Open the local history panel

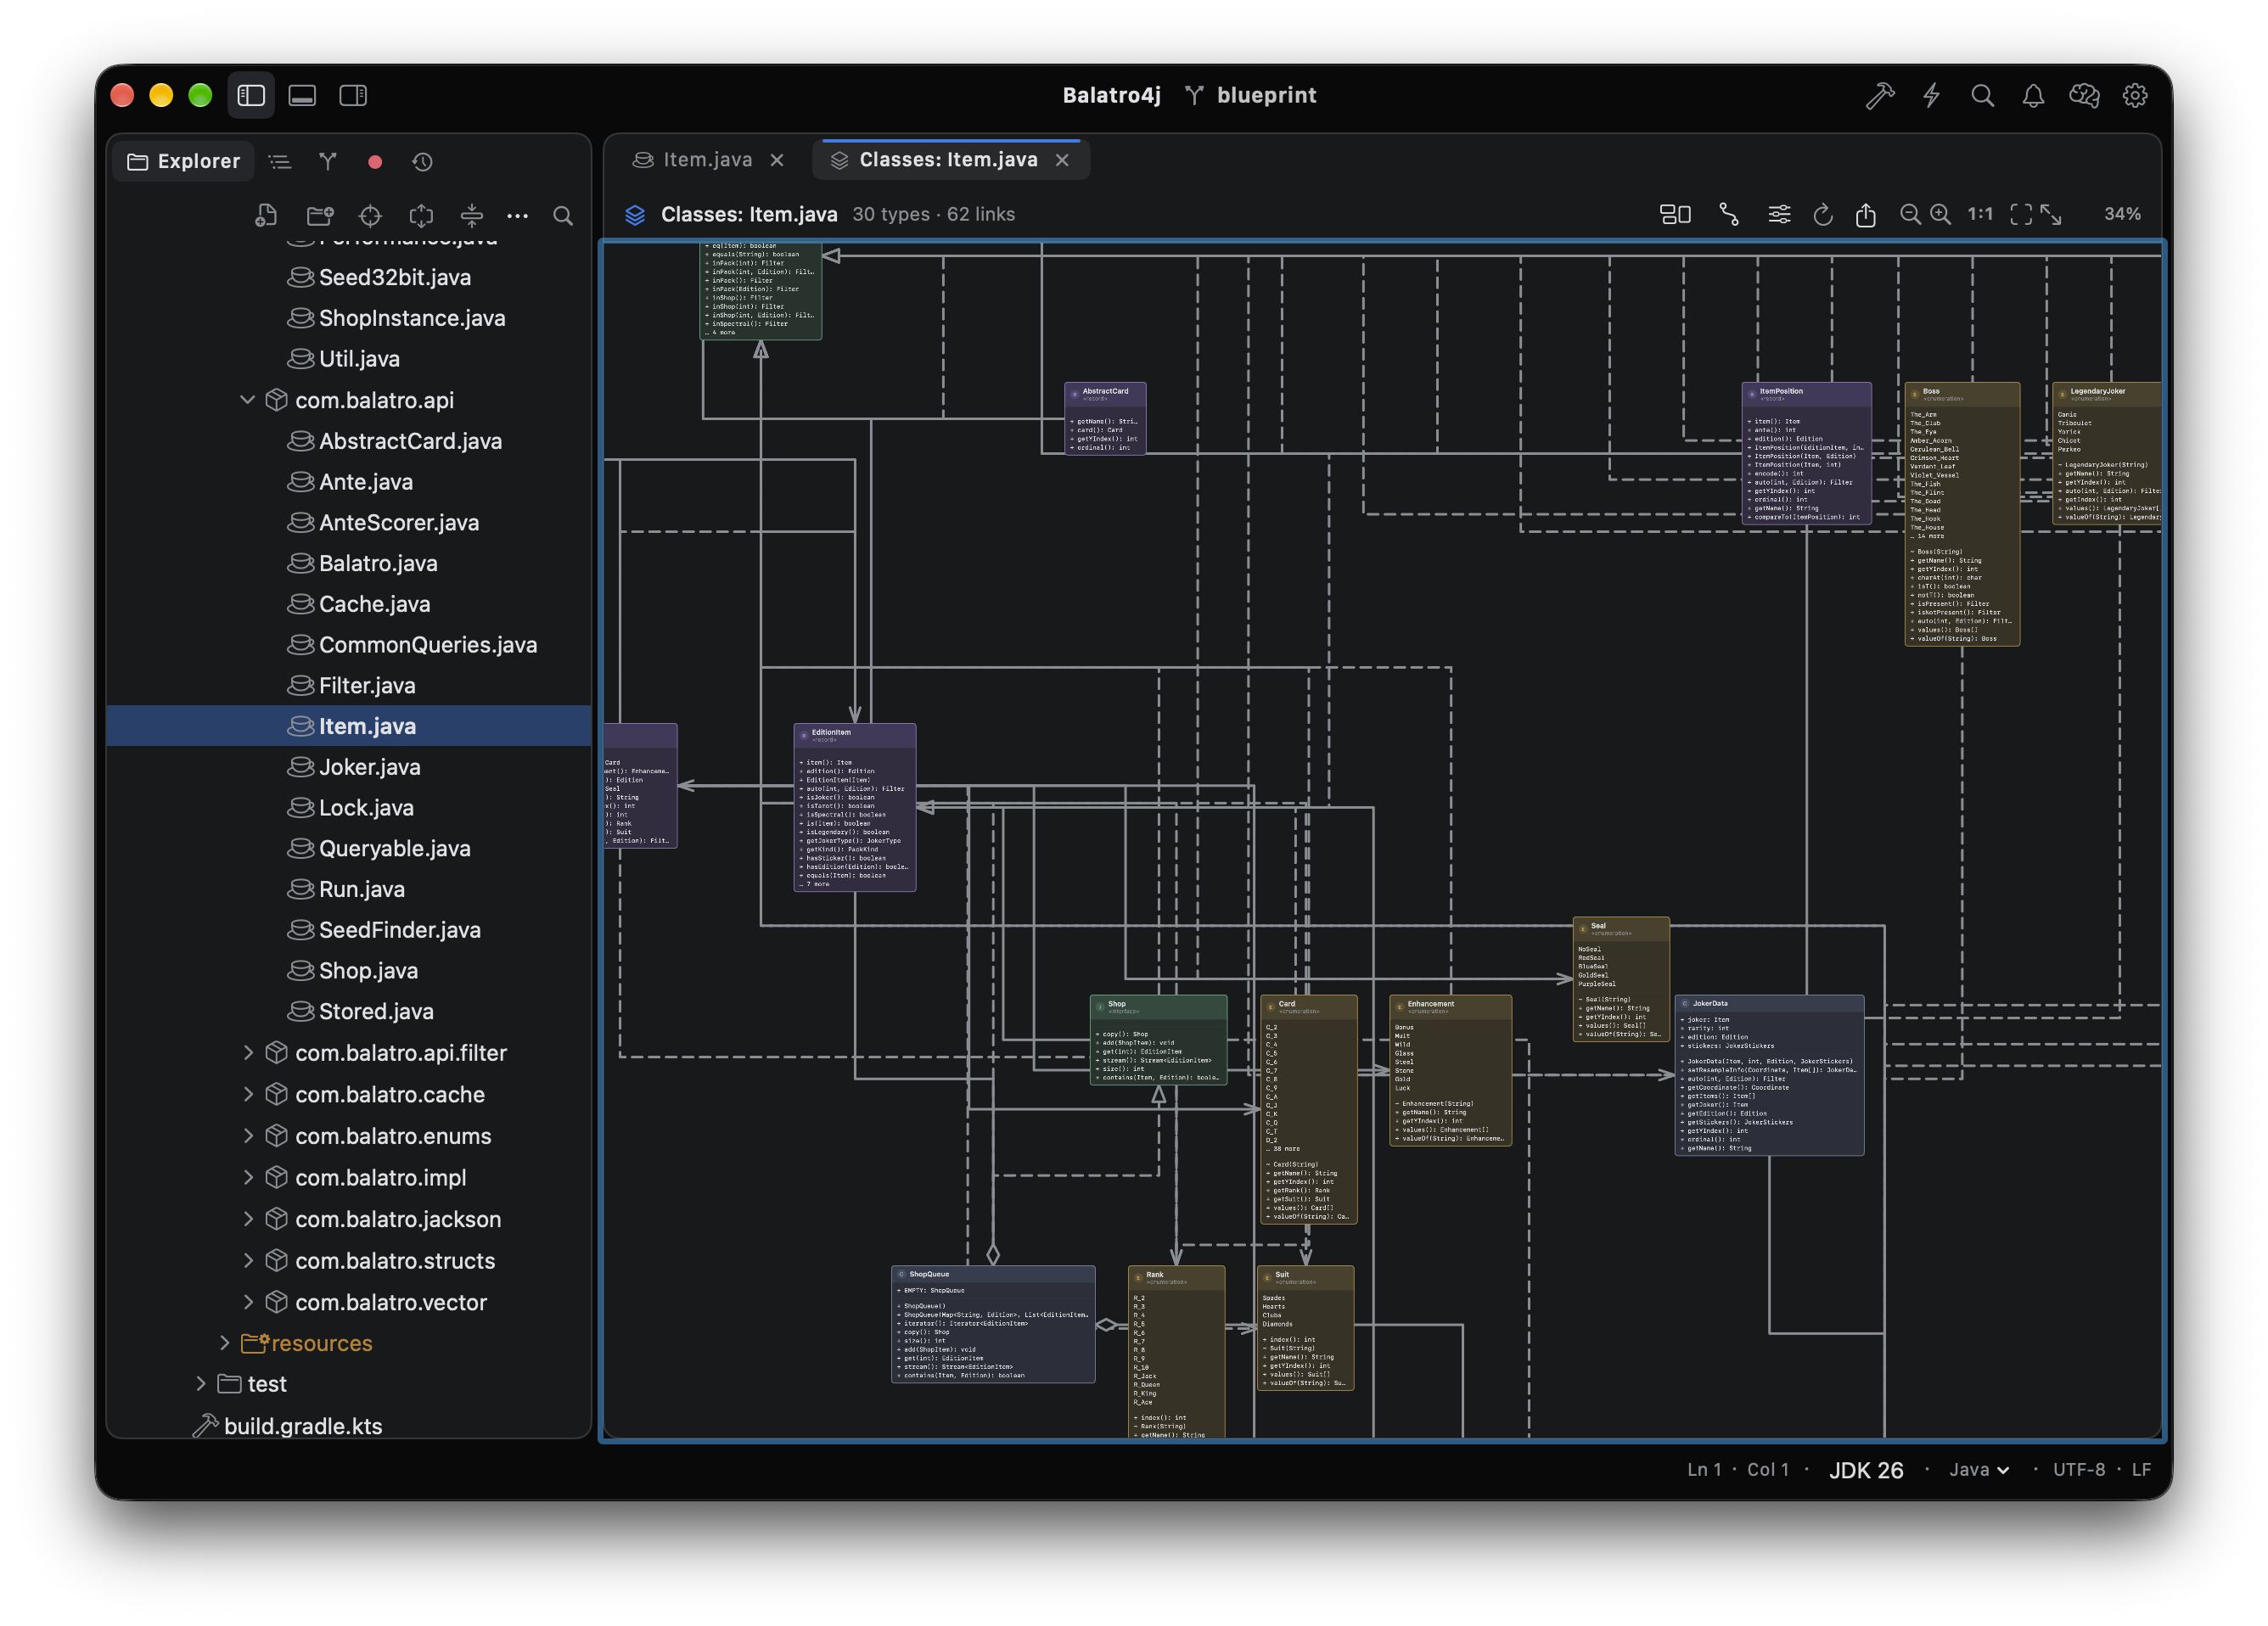(x=422, y=161)
